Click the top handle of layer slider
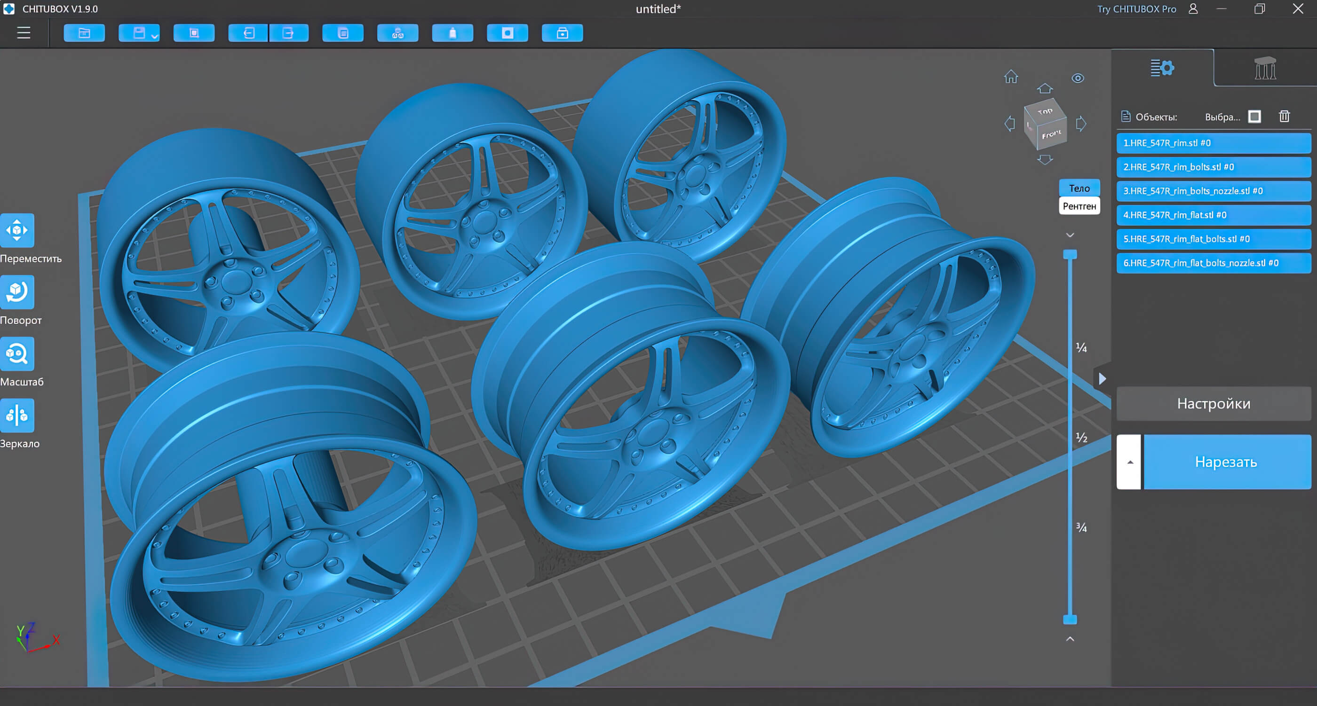This screenshot has height=706, width=1317. click(1070, 254)
